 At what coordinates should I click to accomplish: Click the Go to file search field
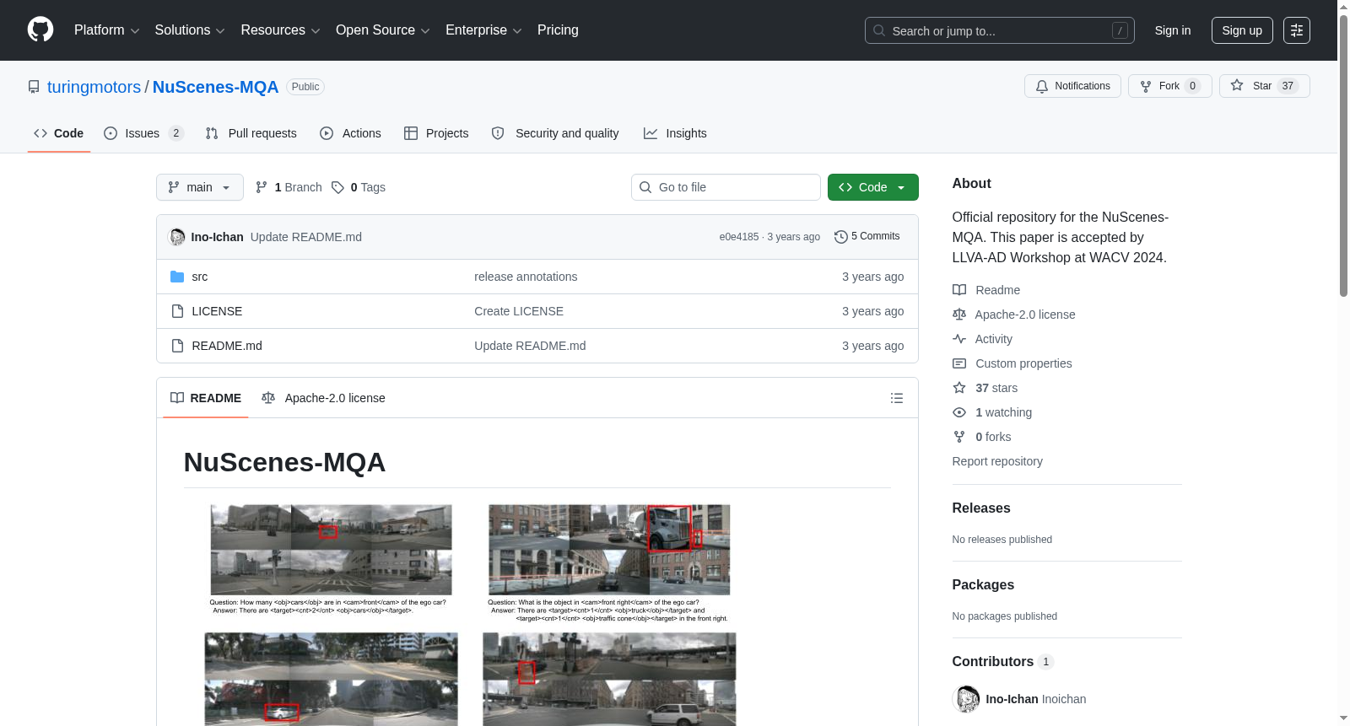pyautogui.click(x=726, y=187)
